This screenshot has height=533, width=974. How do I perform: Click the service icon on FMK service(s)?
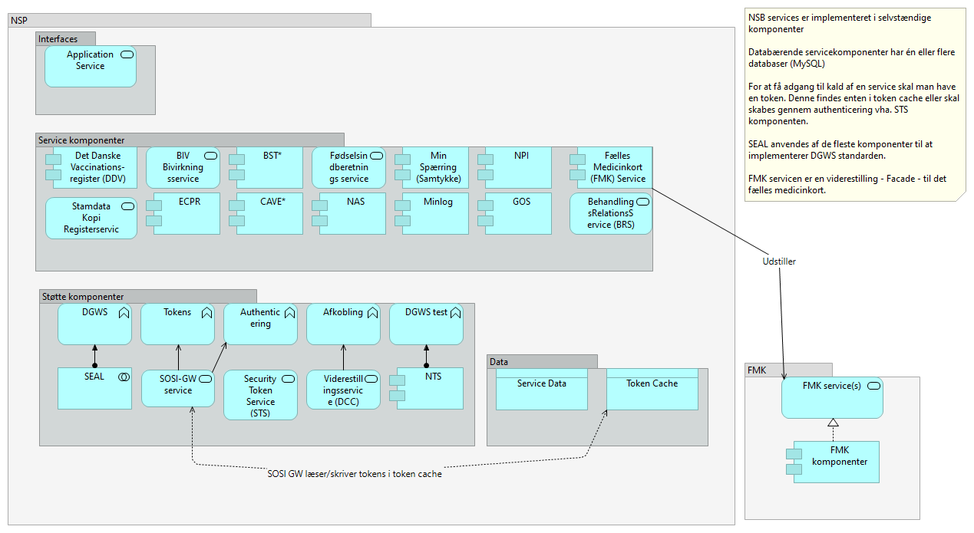pyautogui.click(x=873, y=387)
